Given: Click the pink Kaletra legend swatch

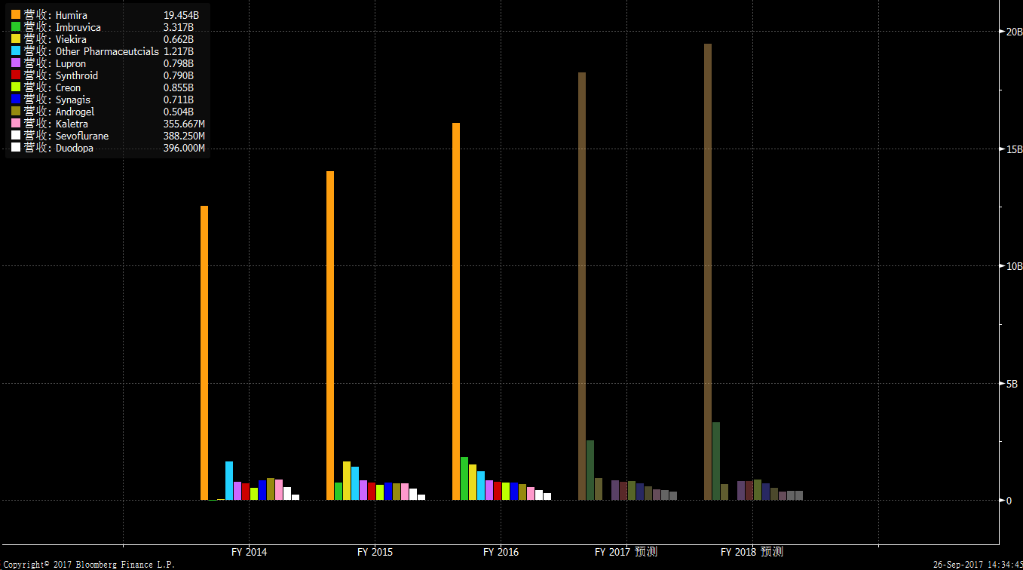Looking at the screenshot, I should [16, 124].
